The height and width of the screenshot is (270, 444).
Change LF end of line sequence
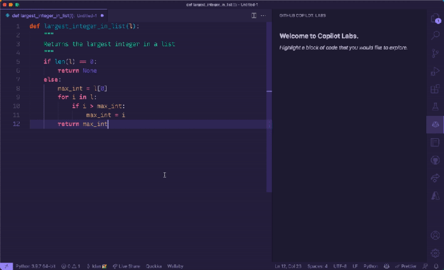coord(355,266)
